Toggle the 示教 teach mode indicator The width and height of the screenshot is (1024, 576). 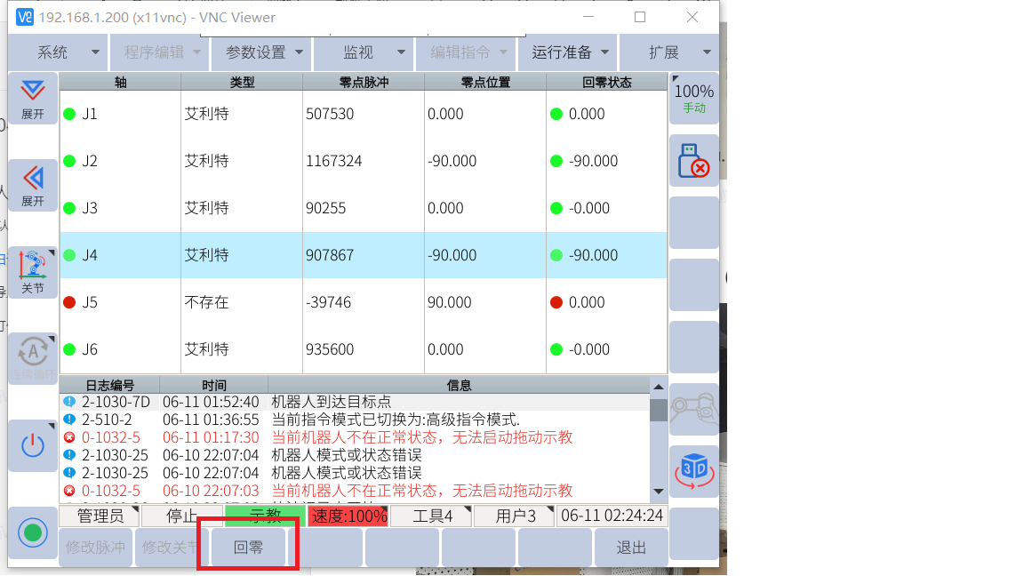[265, 516]
